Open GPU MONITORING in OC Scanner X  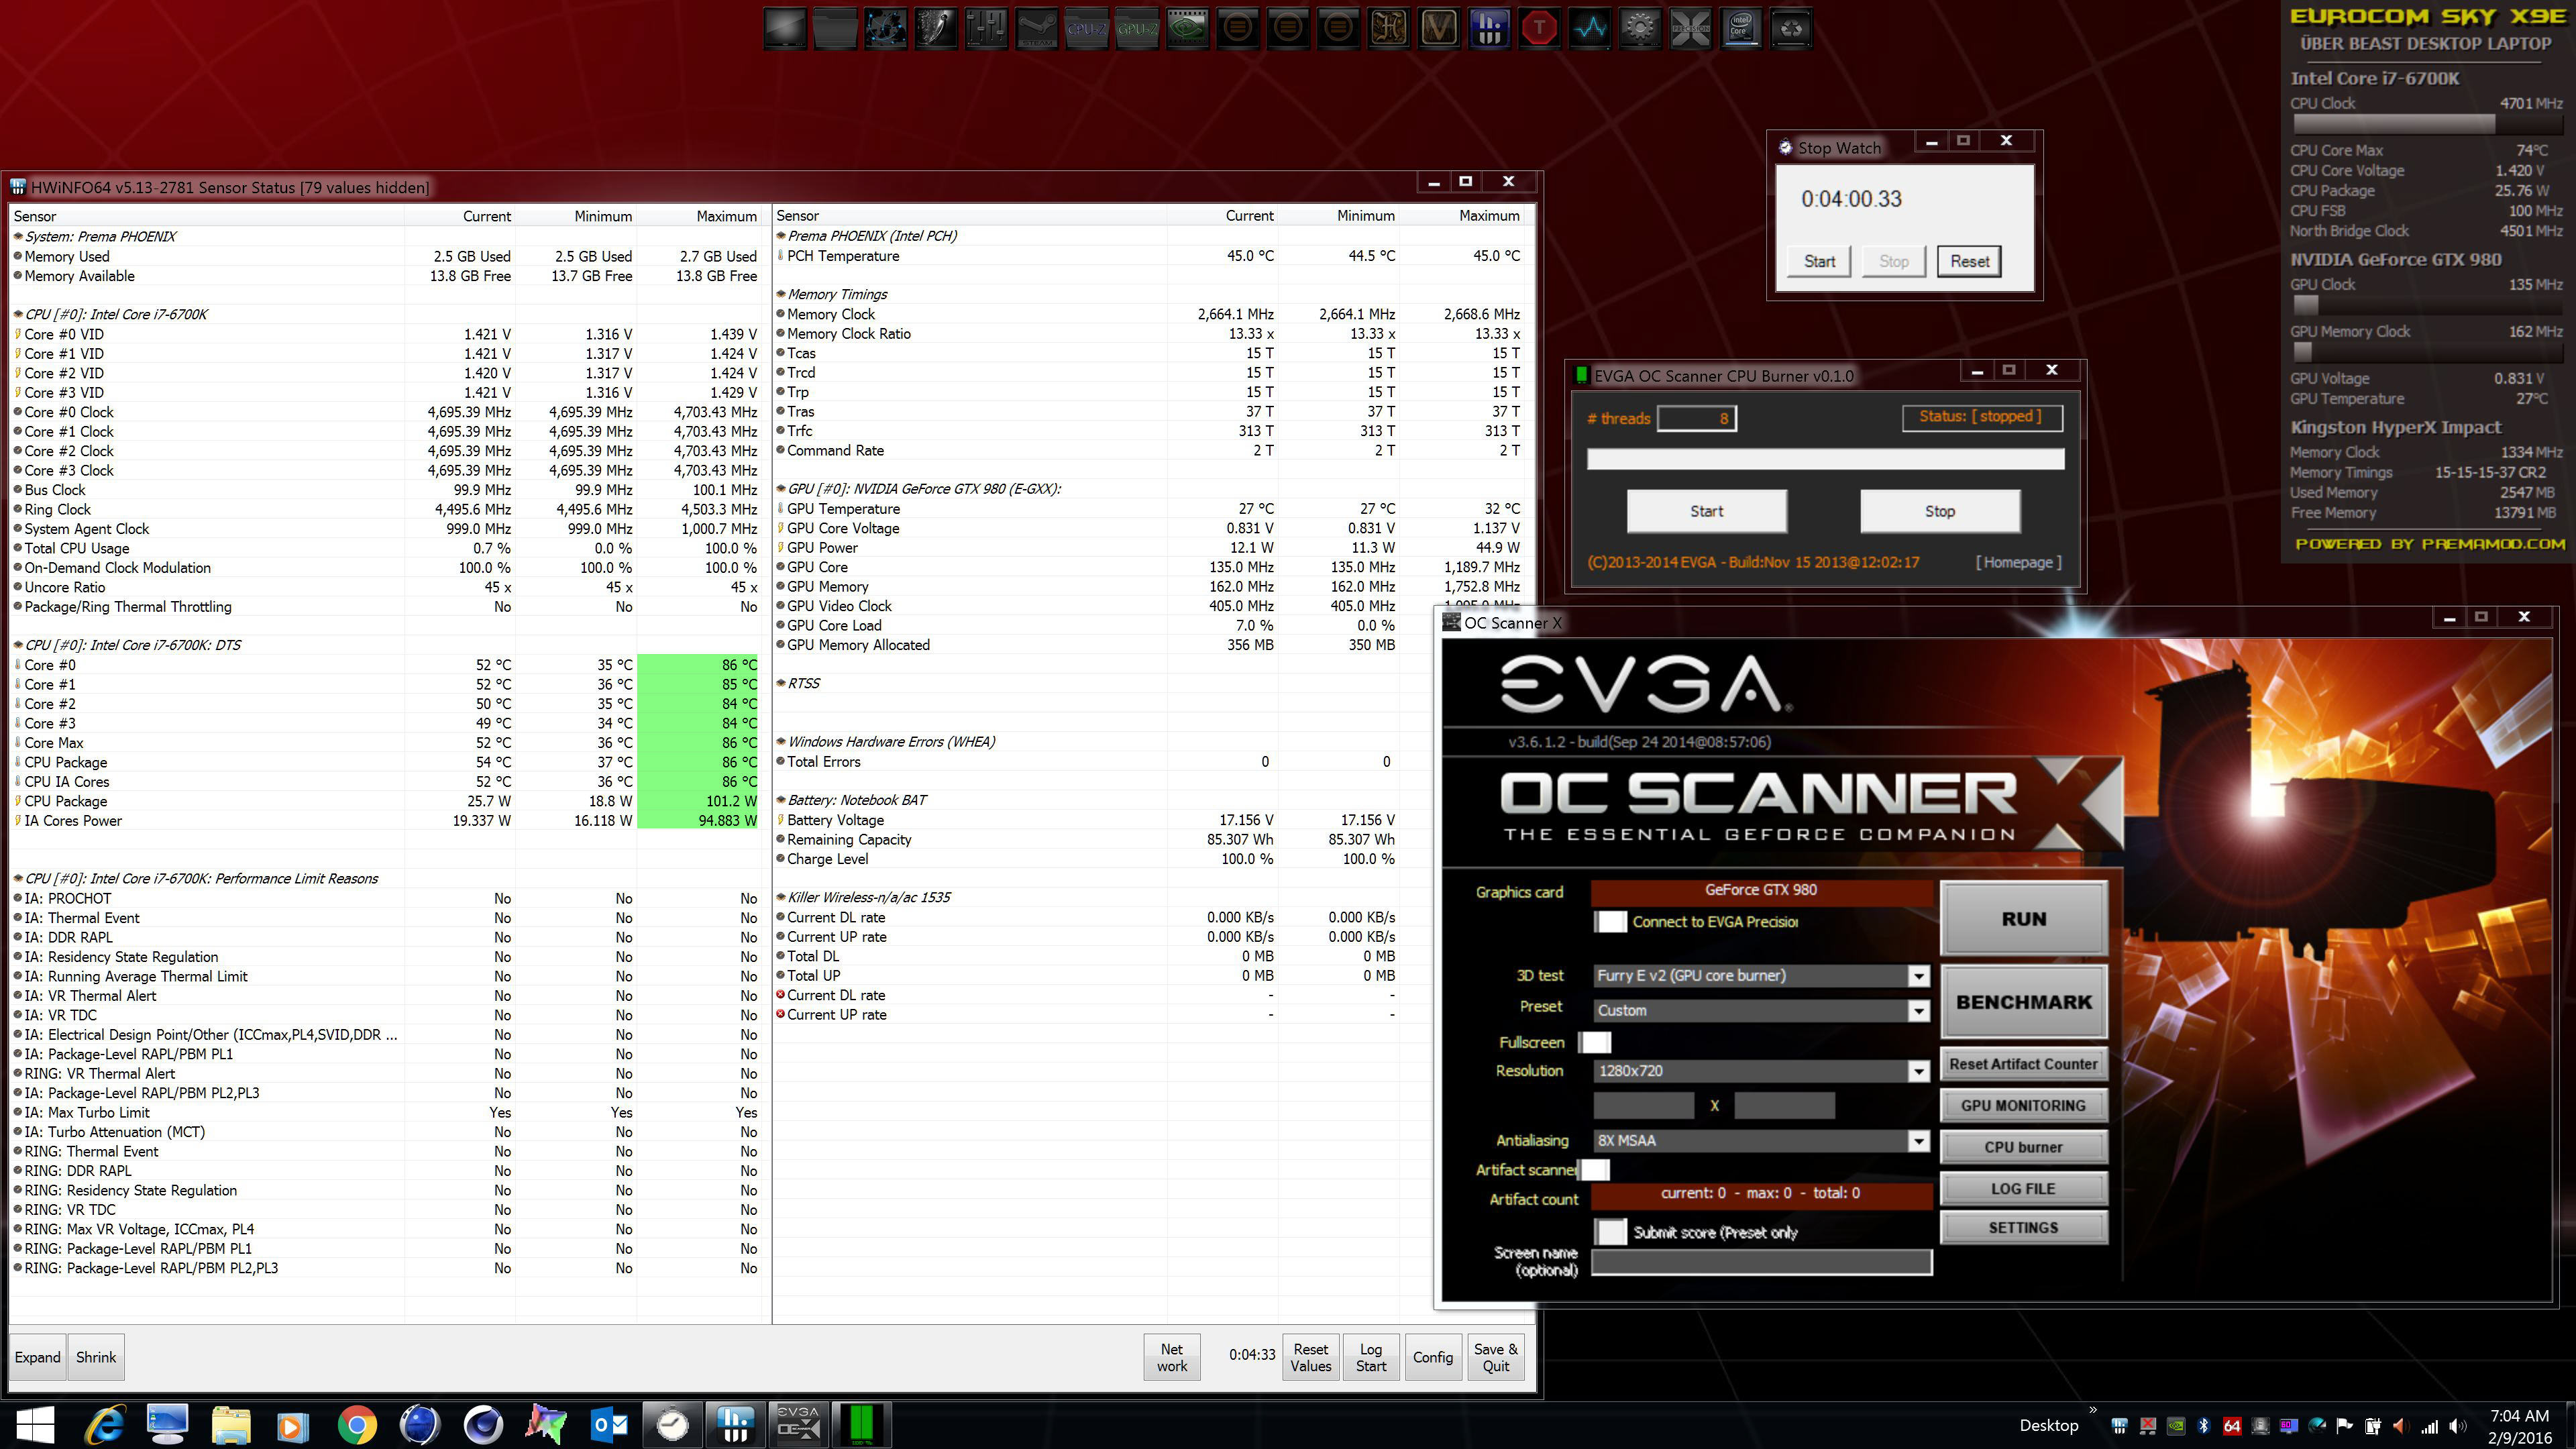click(x=2024, y=1106)
